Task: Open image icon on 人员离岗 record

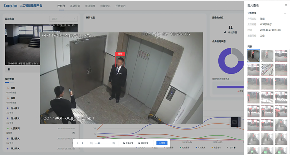Action: (73, 133)
